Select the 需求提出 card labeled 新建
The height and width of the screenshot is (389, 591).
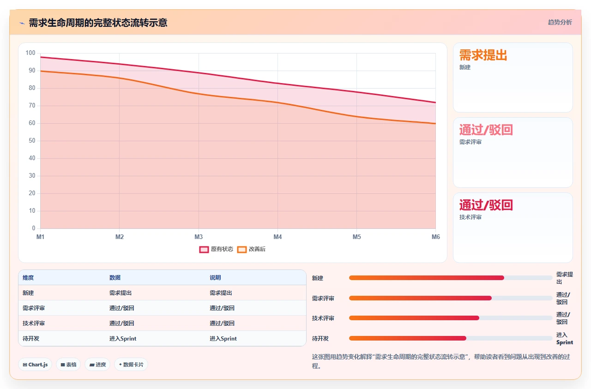coord(513,78)
